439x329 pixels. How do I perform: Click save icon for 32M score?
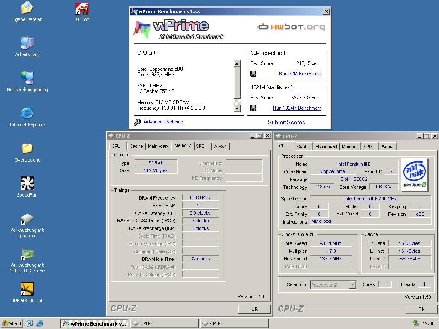point(253,74)
